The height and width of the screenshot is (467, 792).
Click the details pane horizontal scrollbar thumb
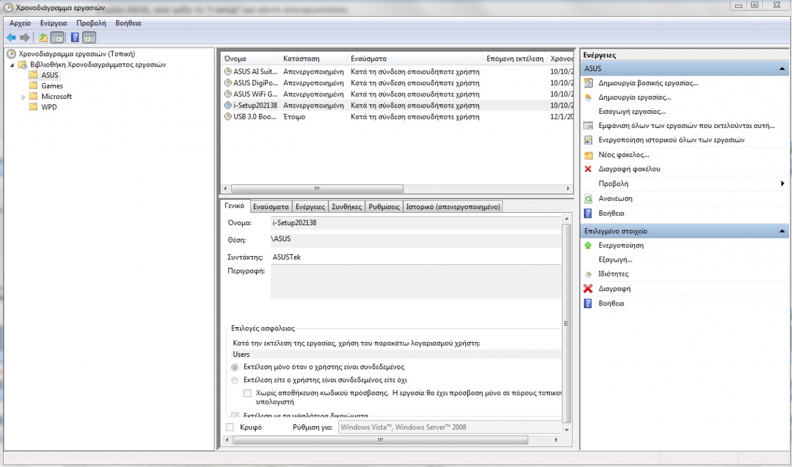[379, 440]
